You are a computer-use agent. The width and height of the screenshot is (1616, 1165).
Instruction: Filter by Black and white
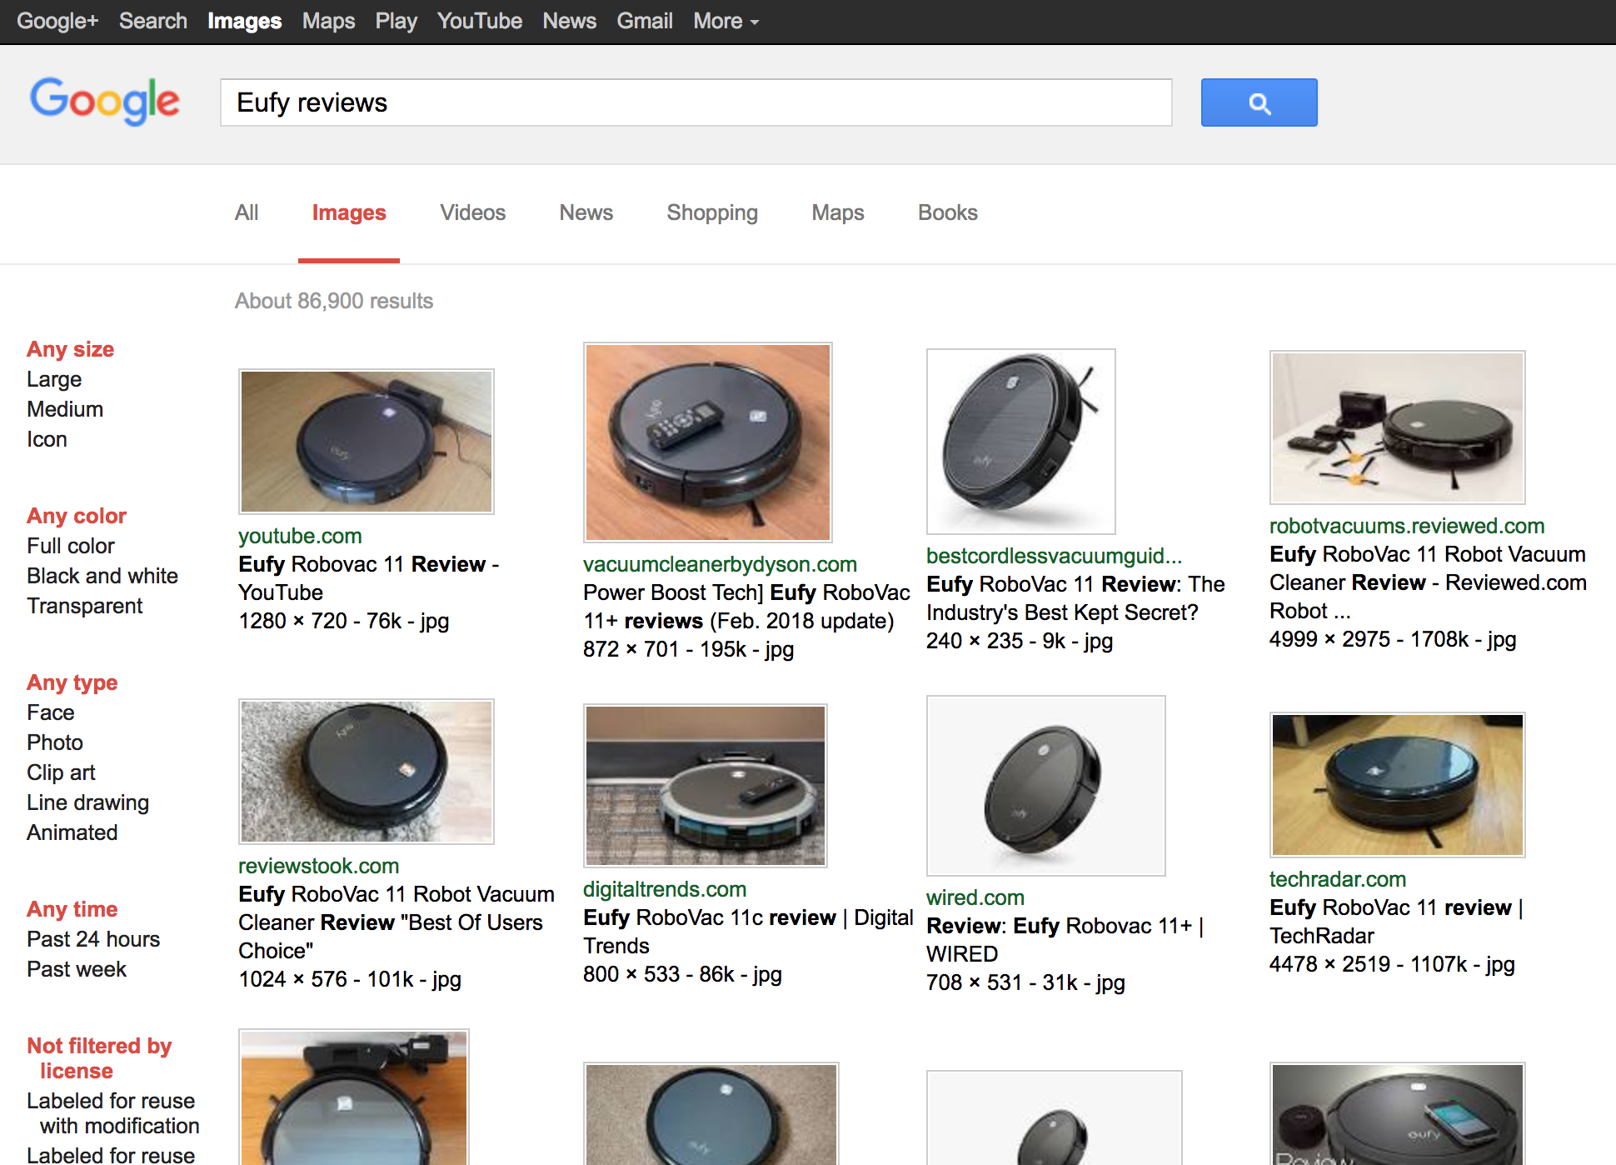click(102, 576)
